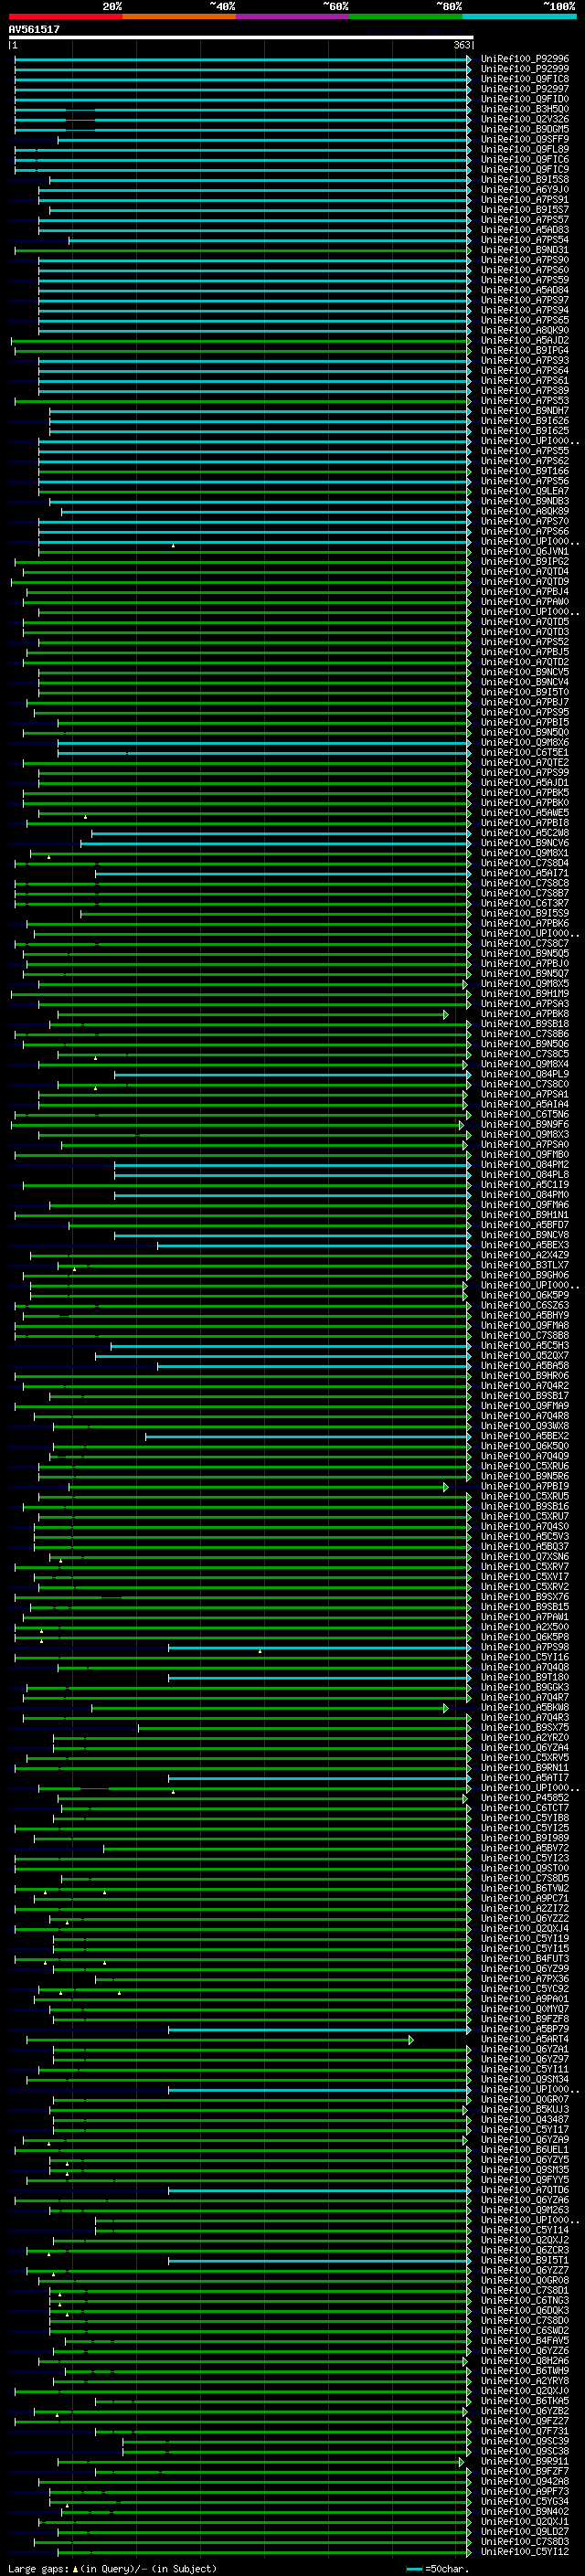Click the green ~80% identity color segment
The height and width of the screenshot is (2576, 585).
point(406,17)
